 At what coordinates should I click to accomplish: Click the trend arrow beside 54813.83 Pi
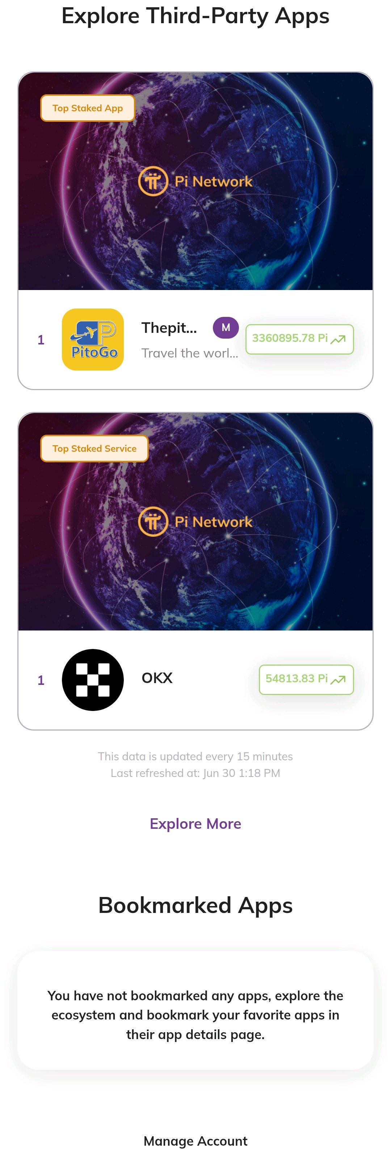(x=338, y=679)
